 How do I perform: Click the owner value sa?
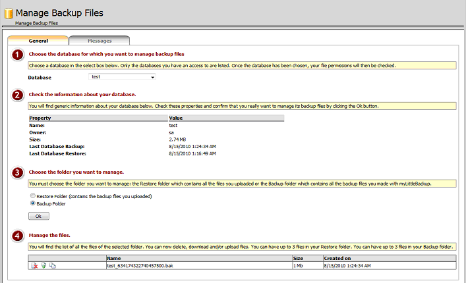click(171, 132)
